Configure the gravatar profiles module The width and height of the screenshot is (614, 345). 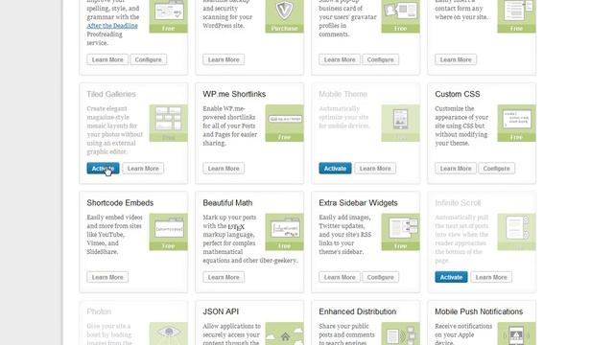[x=381, y=59]
